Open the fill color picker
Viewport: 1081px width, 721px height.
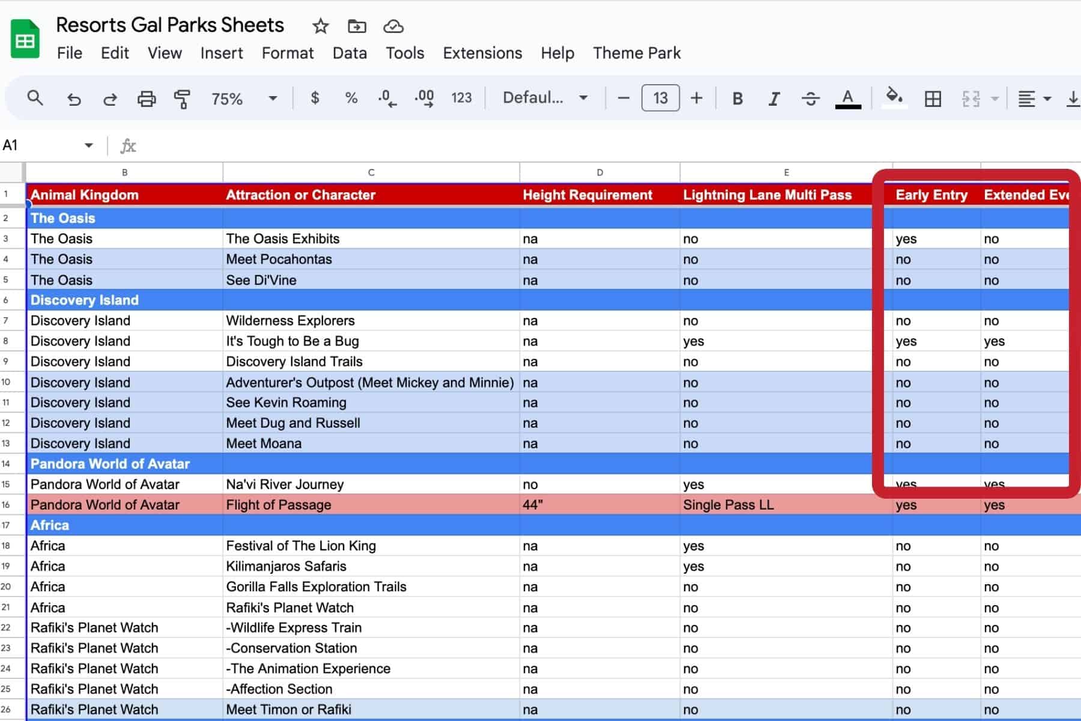pyautogui.click(x=895, y=97)
